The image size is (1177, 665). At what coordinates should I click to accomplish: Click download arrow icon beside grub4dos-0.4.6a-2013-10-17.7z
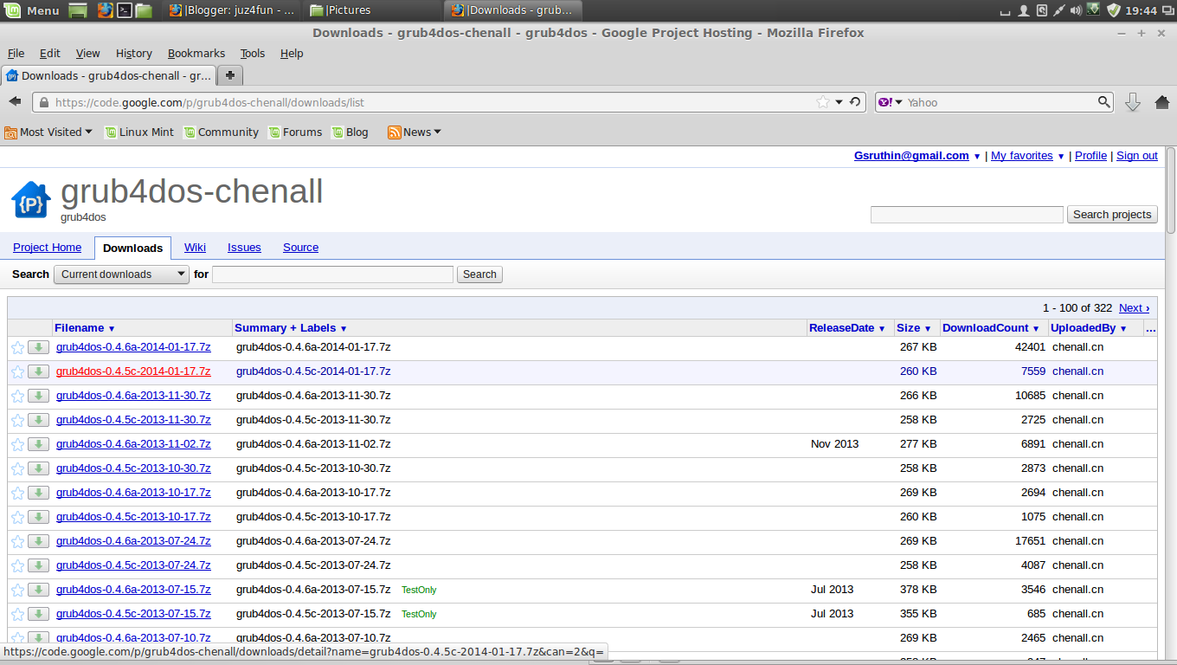click(38, 493)
